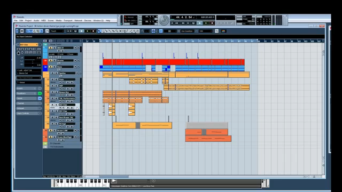The image size is (342, 192).
Task: Open the Devices menu
Action: tap(88, 20)
